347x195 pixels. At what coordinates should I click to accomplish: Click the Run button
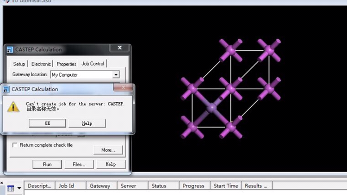pos(47,164)
